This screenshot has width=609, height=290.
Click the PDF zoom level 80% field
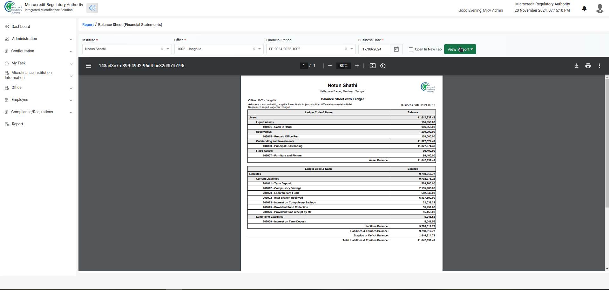(x=343, y=66)
